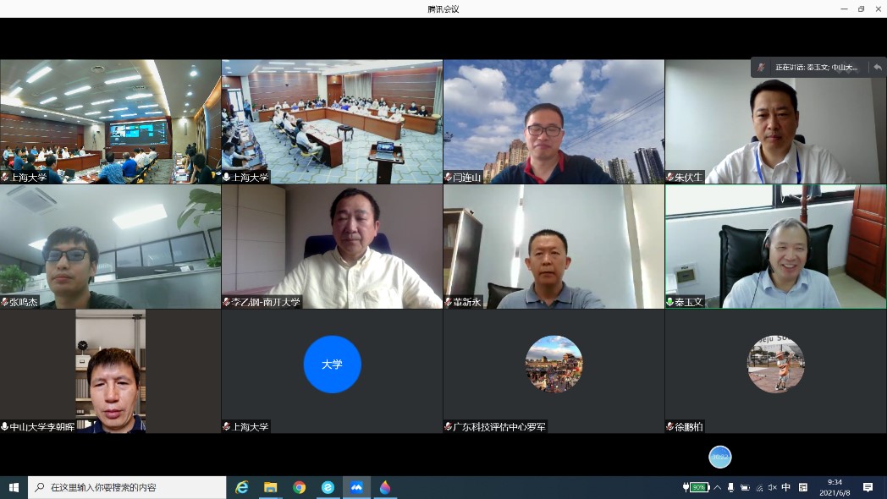Screen dimensions: 887x499
Task: Click the Windows search input box
Action: [x=127, y=487]
